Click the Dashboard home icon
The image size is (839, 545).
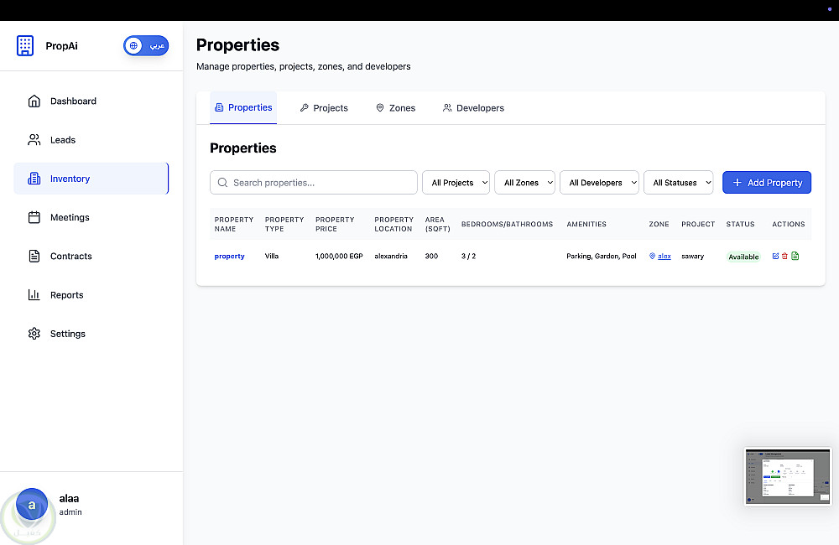(34, 101)
